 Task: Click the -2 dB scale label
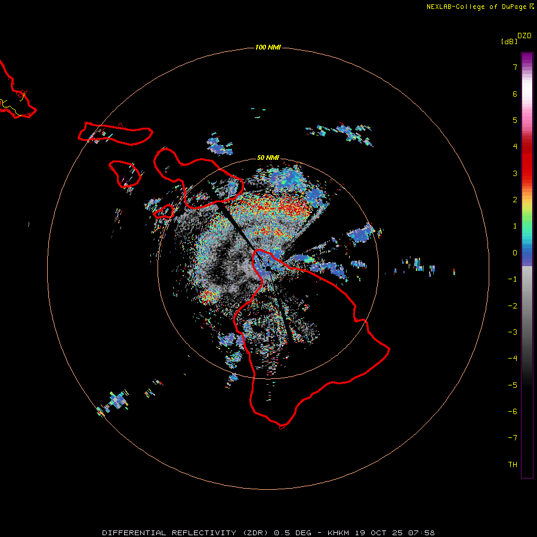[x=513, y=306]
